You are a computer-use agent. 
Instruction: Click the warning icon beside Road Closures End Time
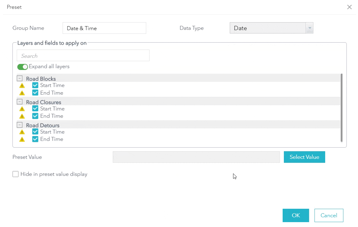(x=22, y=116)
